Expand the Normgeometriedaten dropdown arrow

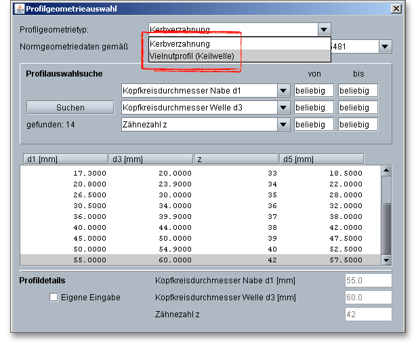click(x=385, y=47)
